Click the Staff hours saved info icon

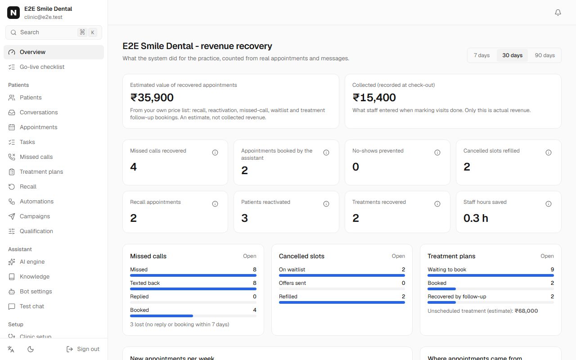coord(549,204)
